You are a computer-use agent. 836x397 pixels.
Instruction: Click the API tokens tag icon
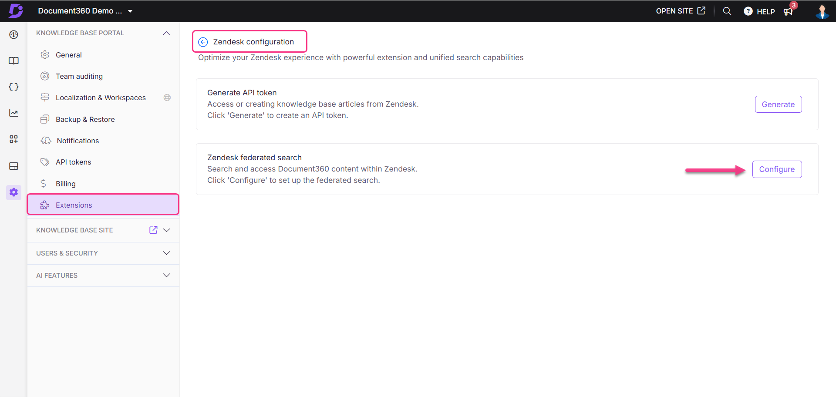(x=45, y=162)
